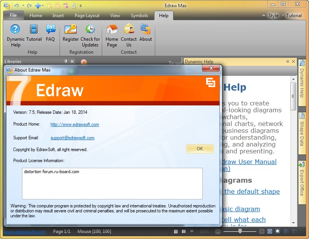Open the About icon in the ribbon
309x239 pixels.
145,33
